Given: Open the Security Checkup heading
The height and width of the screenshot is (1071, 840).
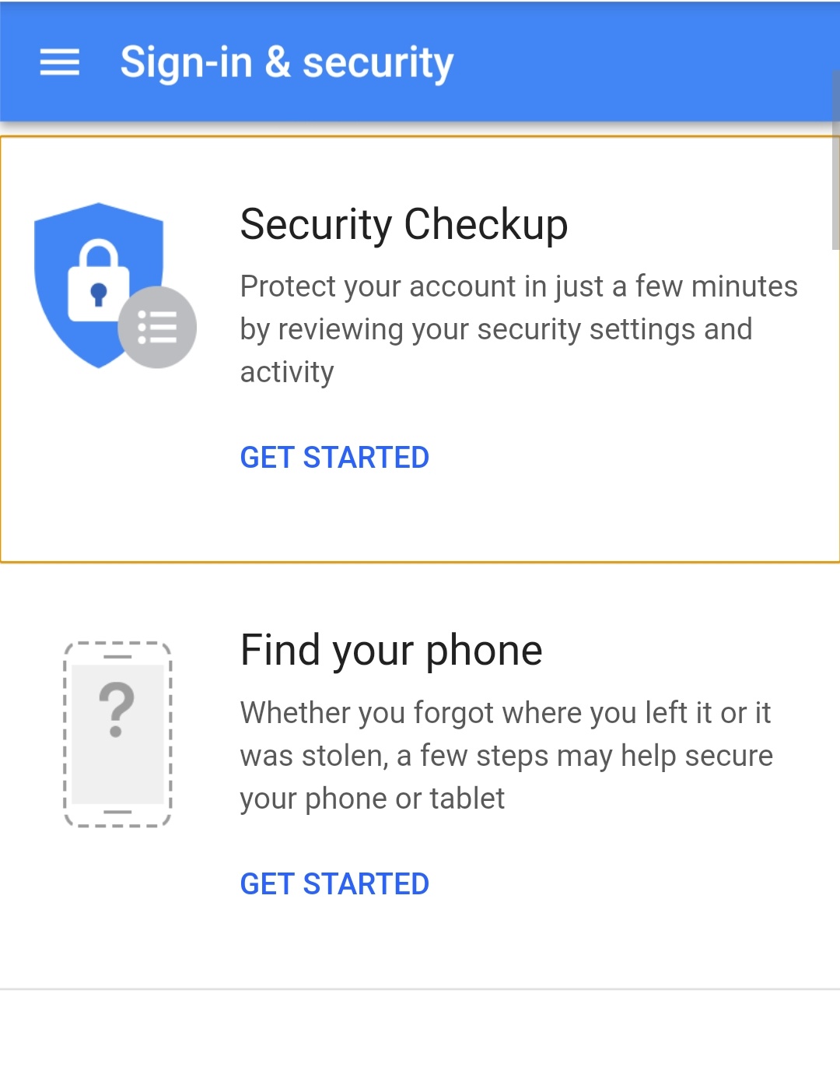Looking at the screenshot, I should click(404, 224).
